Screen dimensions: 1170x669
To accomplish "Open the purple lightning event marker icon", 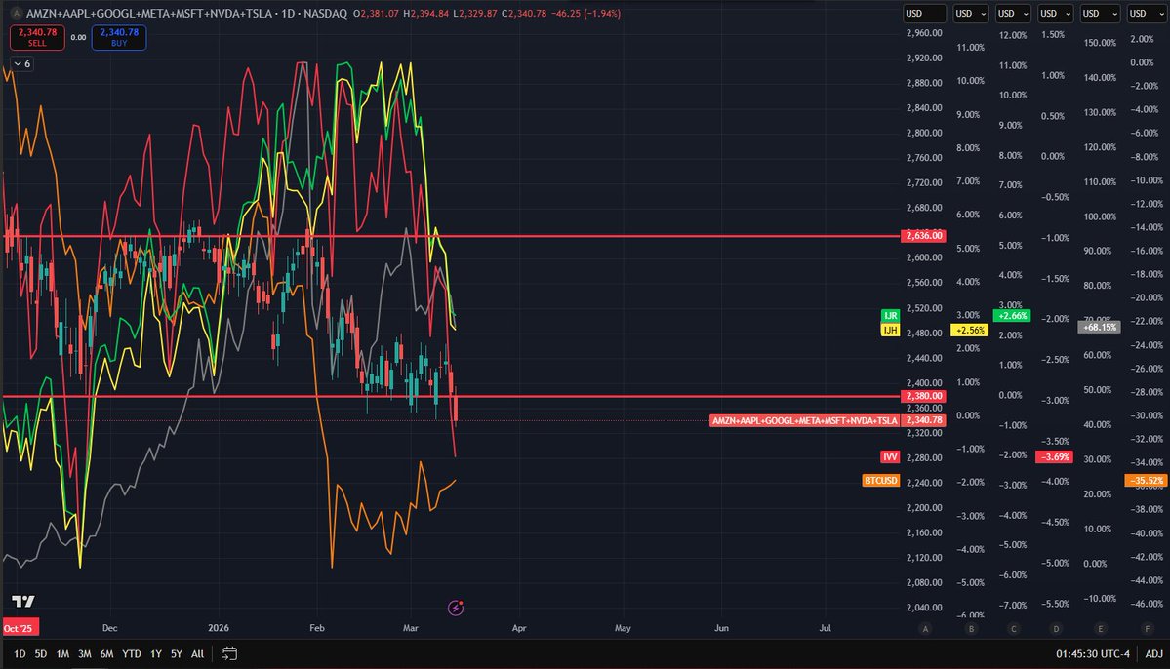I will 455,608.
